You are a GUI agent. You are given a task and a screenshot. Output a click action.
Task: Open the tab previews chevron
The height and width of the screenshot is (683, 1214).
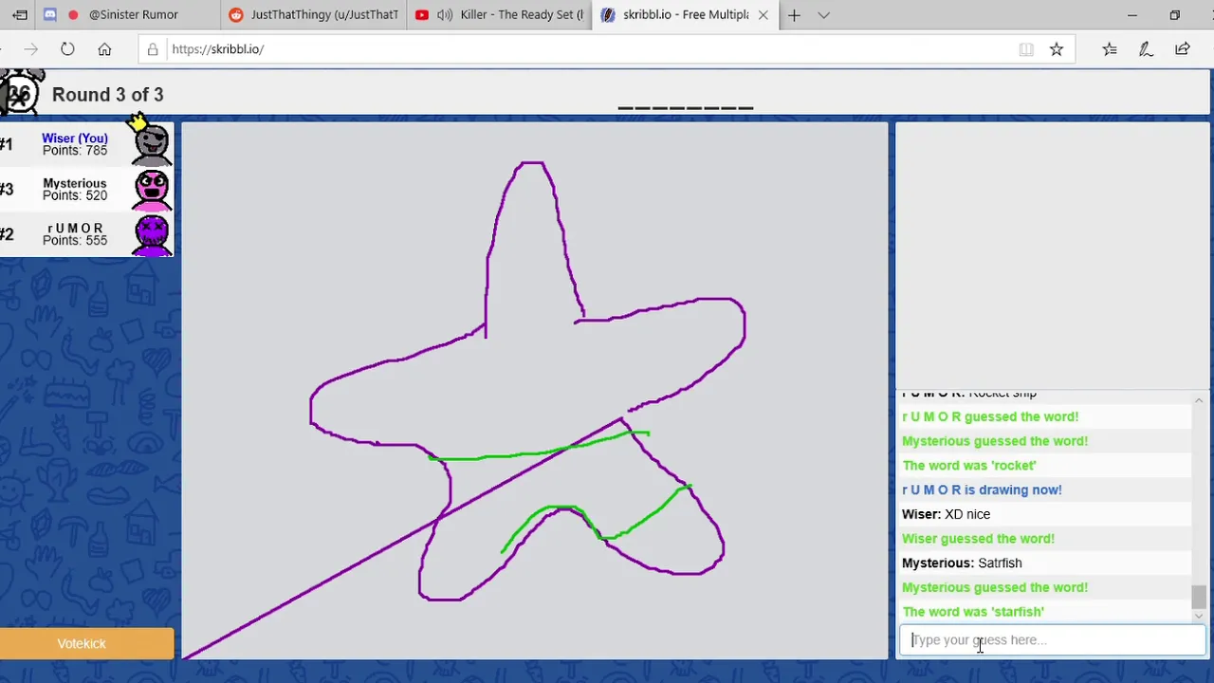coord(823,15)
